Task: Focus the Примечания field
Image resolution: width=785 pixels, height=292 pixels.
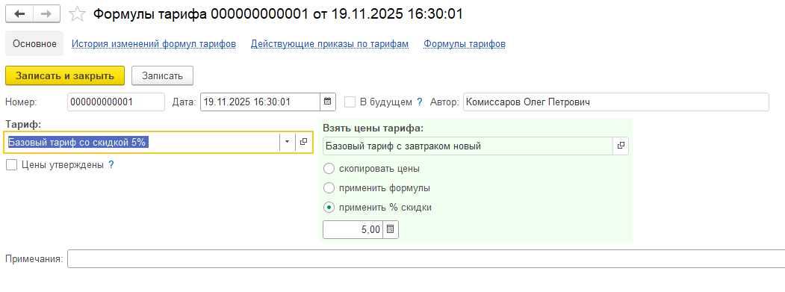Action: coord(426,259)
